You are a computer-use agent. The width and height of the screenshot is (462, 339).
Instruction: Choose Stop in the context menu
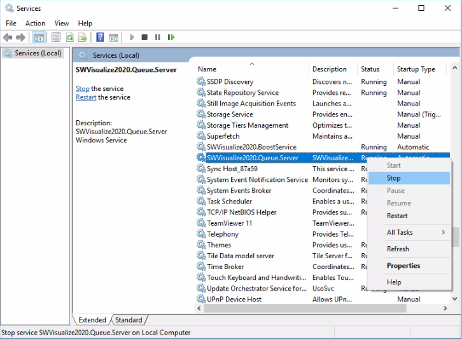click(x=409, y=178)
